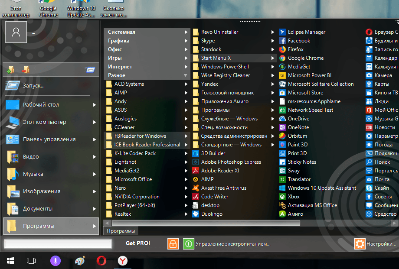Open the Изображения menu item

pos(51,191)
